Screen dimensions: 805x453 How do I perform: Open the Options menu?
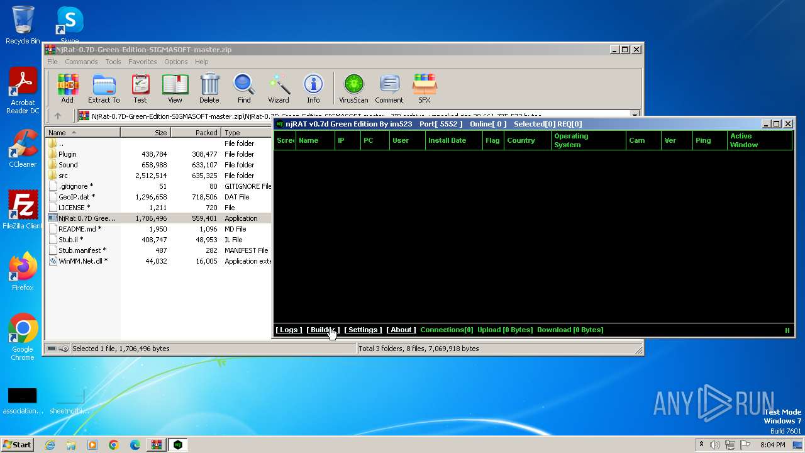[x=176, y=62]
